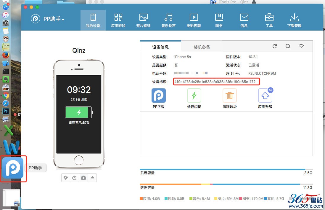Open 应用升级 app updates
325x210 pixels.
[265, 98]
